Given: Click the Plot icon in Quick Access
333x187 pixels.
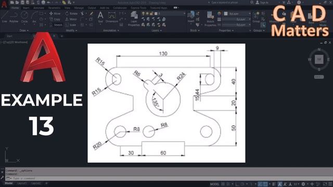Looking at the screenshot, I should coord(43,2).
